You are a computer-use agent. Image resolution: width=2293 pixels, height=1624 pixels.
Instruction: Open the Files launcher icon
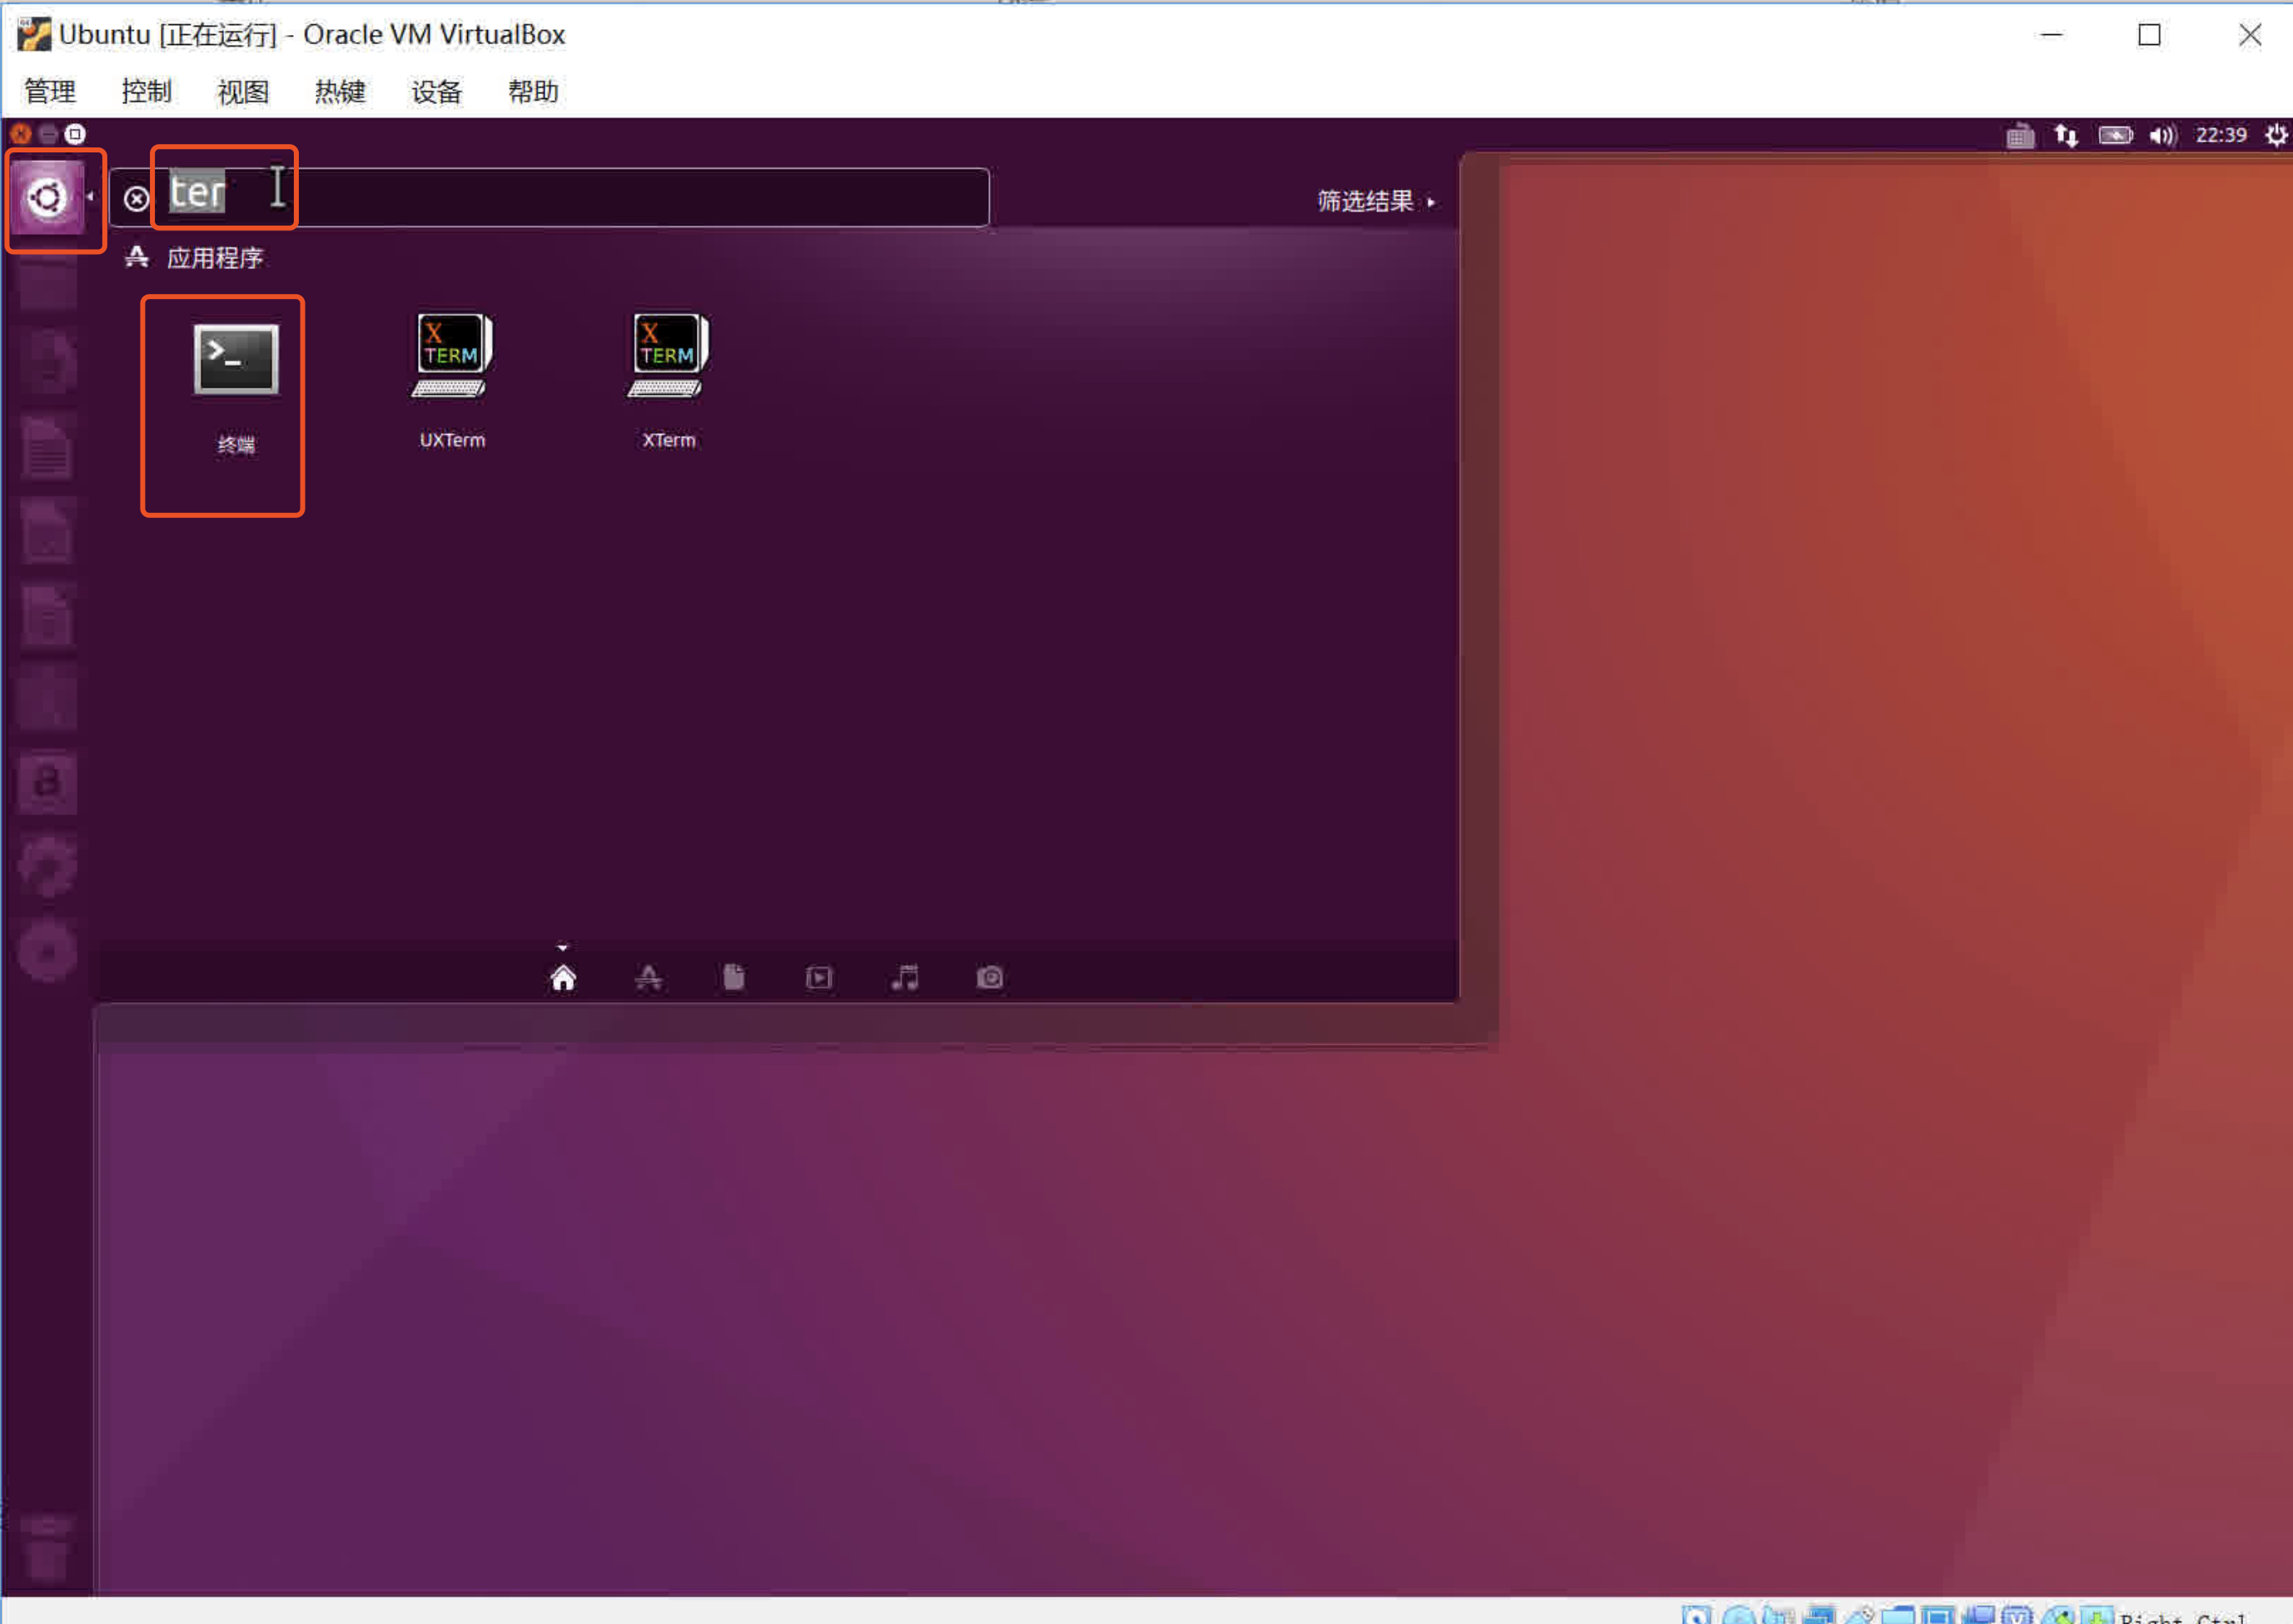pyautogui.click(x=47, y=279)
